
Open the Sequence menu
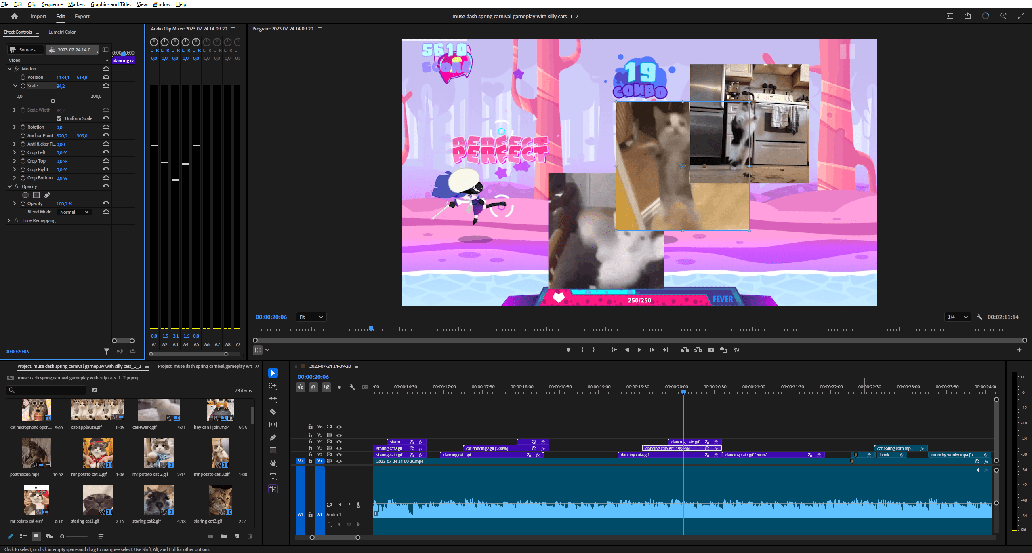[x=52, y=4]
